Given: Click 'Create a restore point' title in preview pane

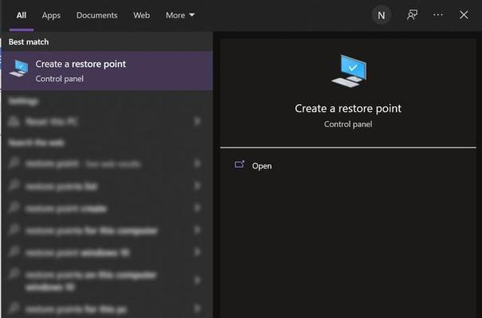Looking at the screenshot, I should (348, 108).
